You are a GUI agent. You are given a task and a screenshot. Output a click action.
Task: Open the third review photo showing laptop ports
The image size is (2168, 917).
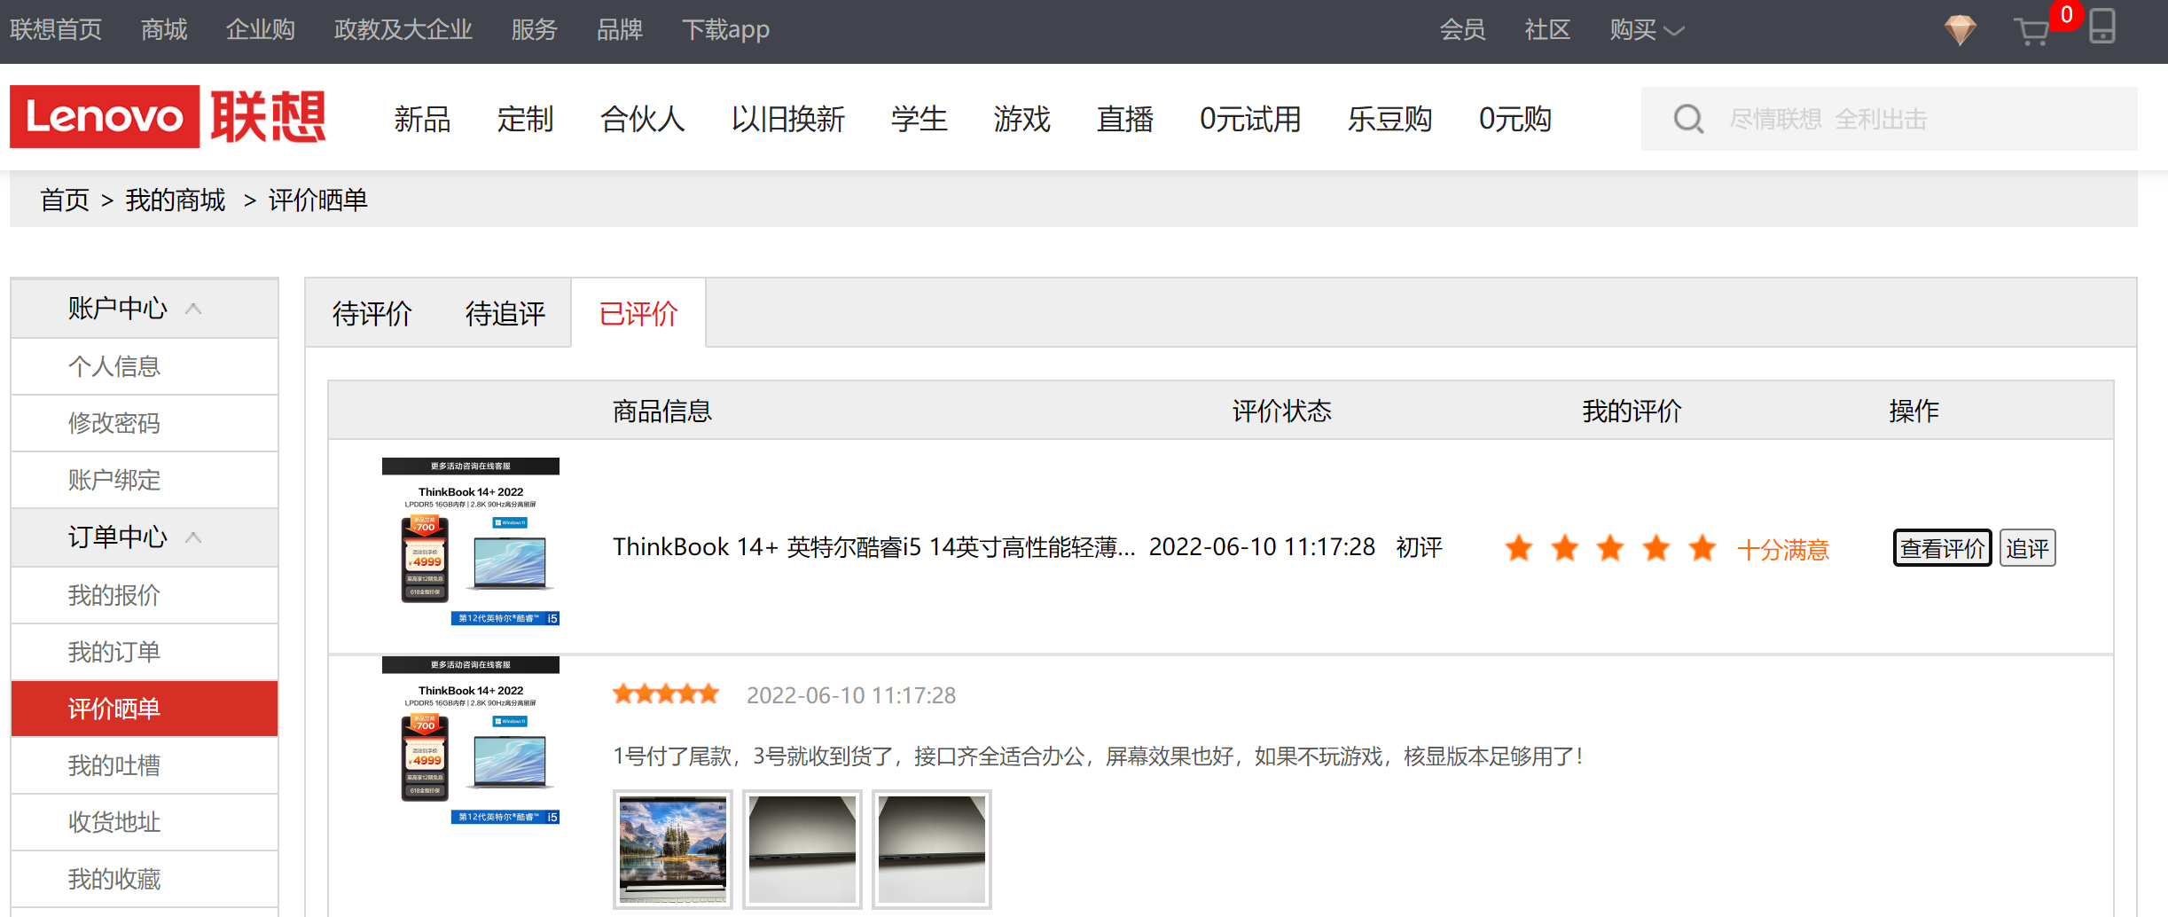[932, 849]
